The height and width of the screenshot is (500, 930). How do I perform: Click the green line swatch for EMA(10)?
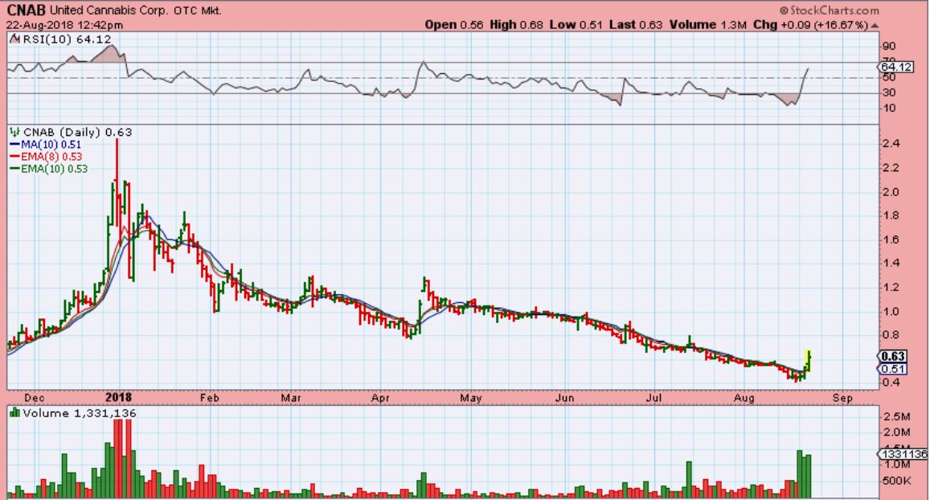[x=14, y=169]
